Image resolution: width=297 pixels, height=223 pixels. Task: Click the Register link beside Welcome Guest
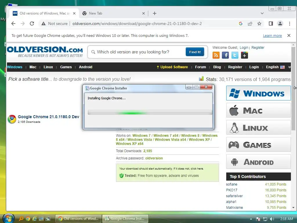[258, 48]
